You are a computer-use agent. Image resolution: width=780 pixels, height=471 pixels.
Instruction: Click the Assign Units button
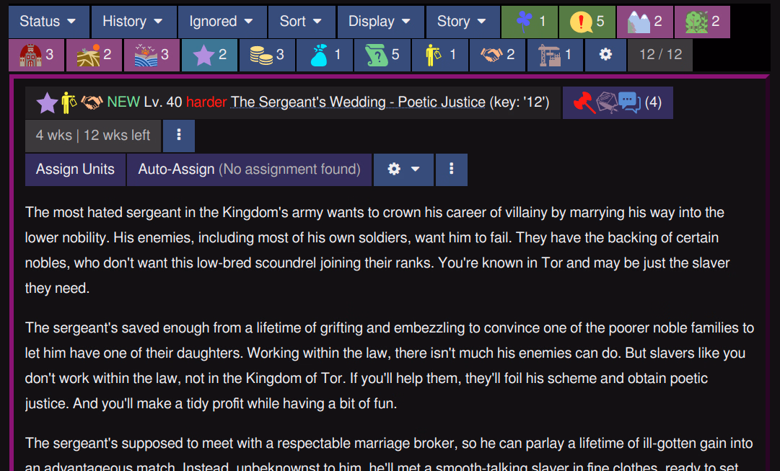[75, 170]
